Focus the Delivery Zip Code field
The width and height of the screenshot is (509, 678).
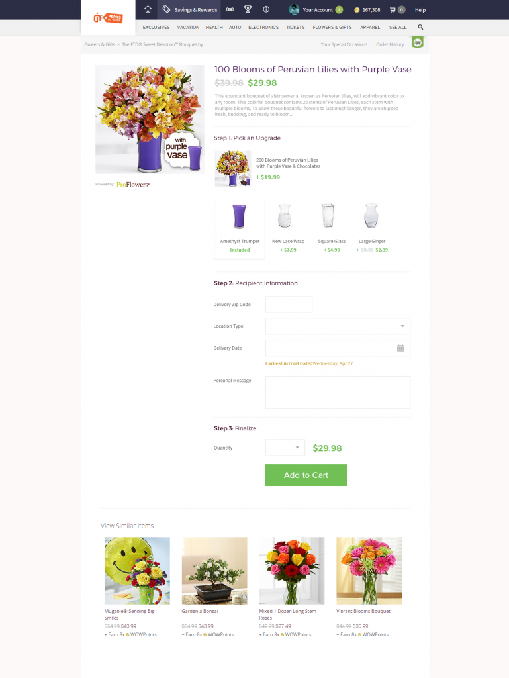tap(289, 305)
